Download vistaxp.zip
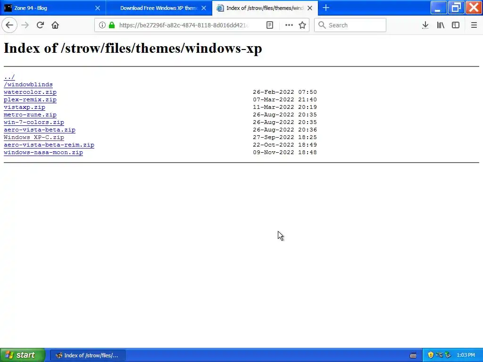The height and width of the screenshot is (362, 483). coord(25,107)
